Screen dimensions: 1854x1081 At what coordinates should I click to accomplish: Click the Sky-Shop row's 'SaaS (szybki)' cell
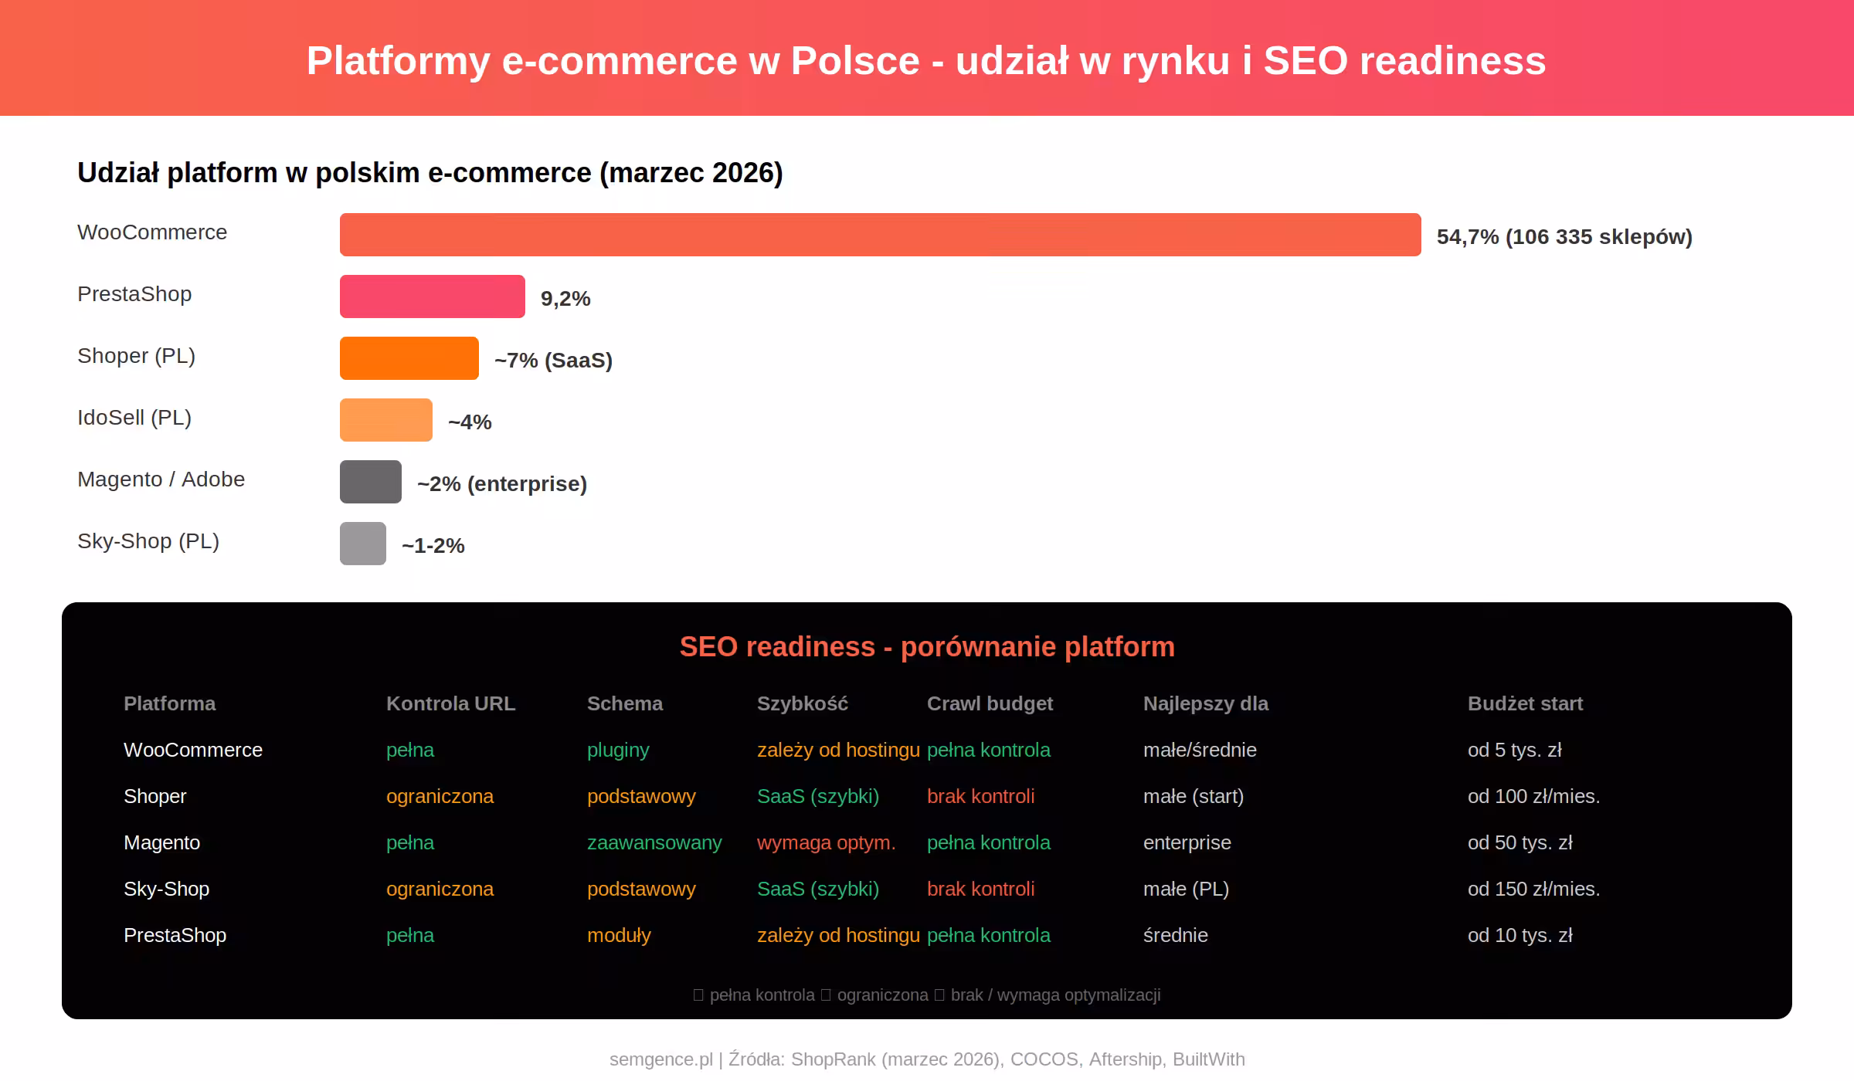(818, 889)
